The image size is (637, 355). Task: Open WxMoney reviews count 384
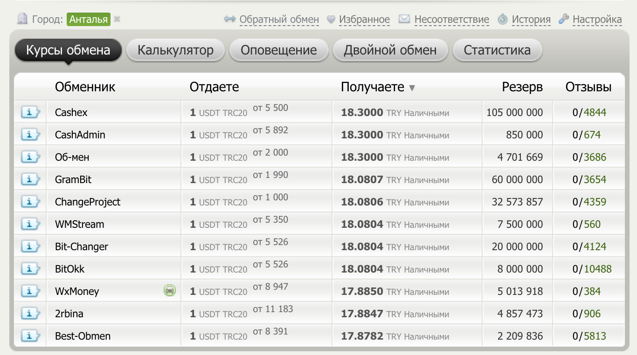(592, 291)
